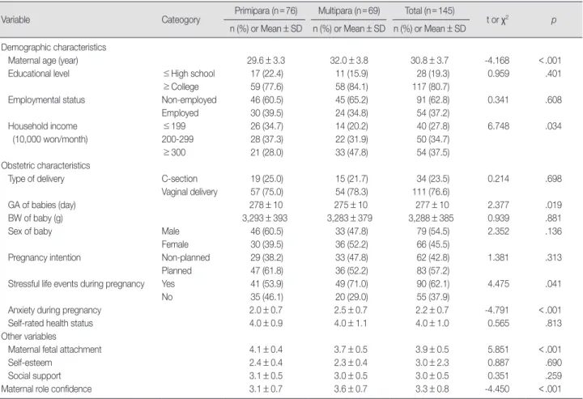This screenshot has height=399, width=583.
Task: Click the "Variable" column header
Action: click(x=15, y=19)
